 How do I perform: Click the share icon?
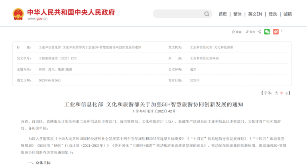pyautogui.click(x=259, y=32)
